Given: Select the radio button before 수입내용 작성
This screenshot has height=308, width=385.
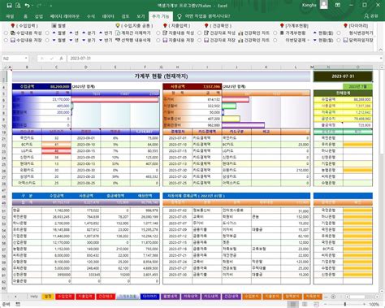Looking at the screenshot, I should click(x=6, y=33).
